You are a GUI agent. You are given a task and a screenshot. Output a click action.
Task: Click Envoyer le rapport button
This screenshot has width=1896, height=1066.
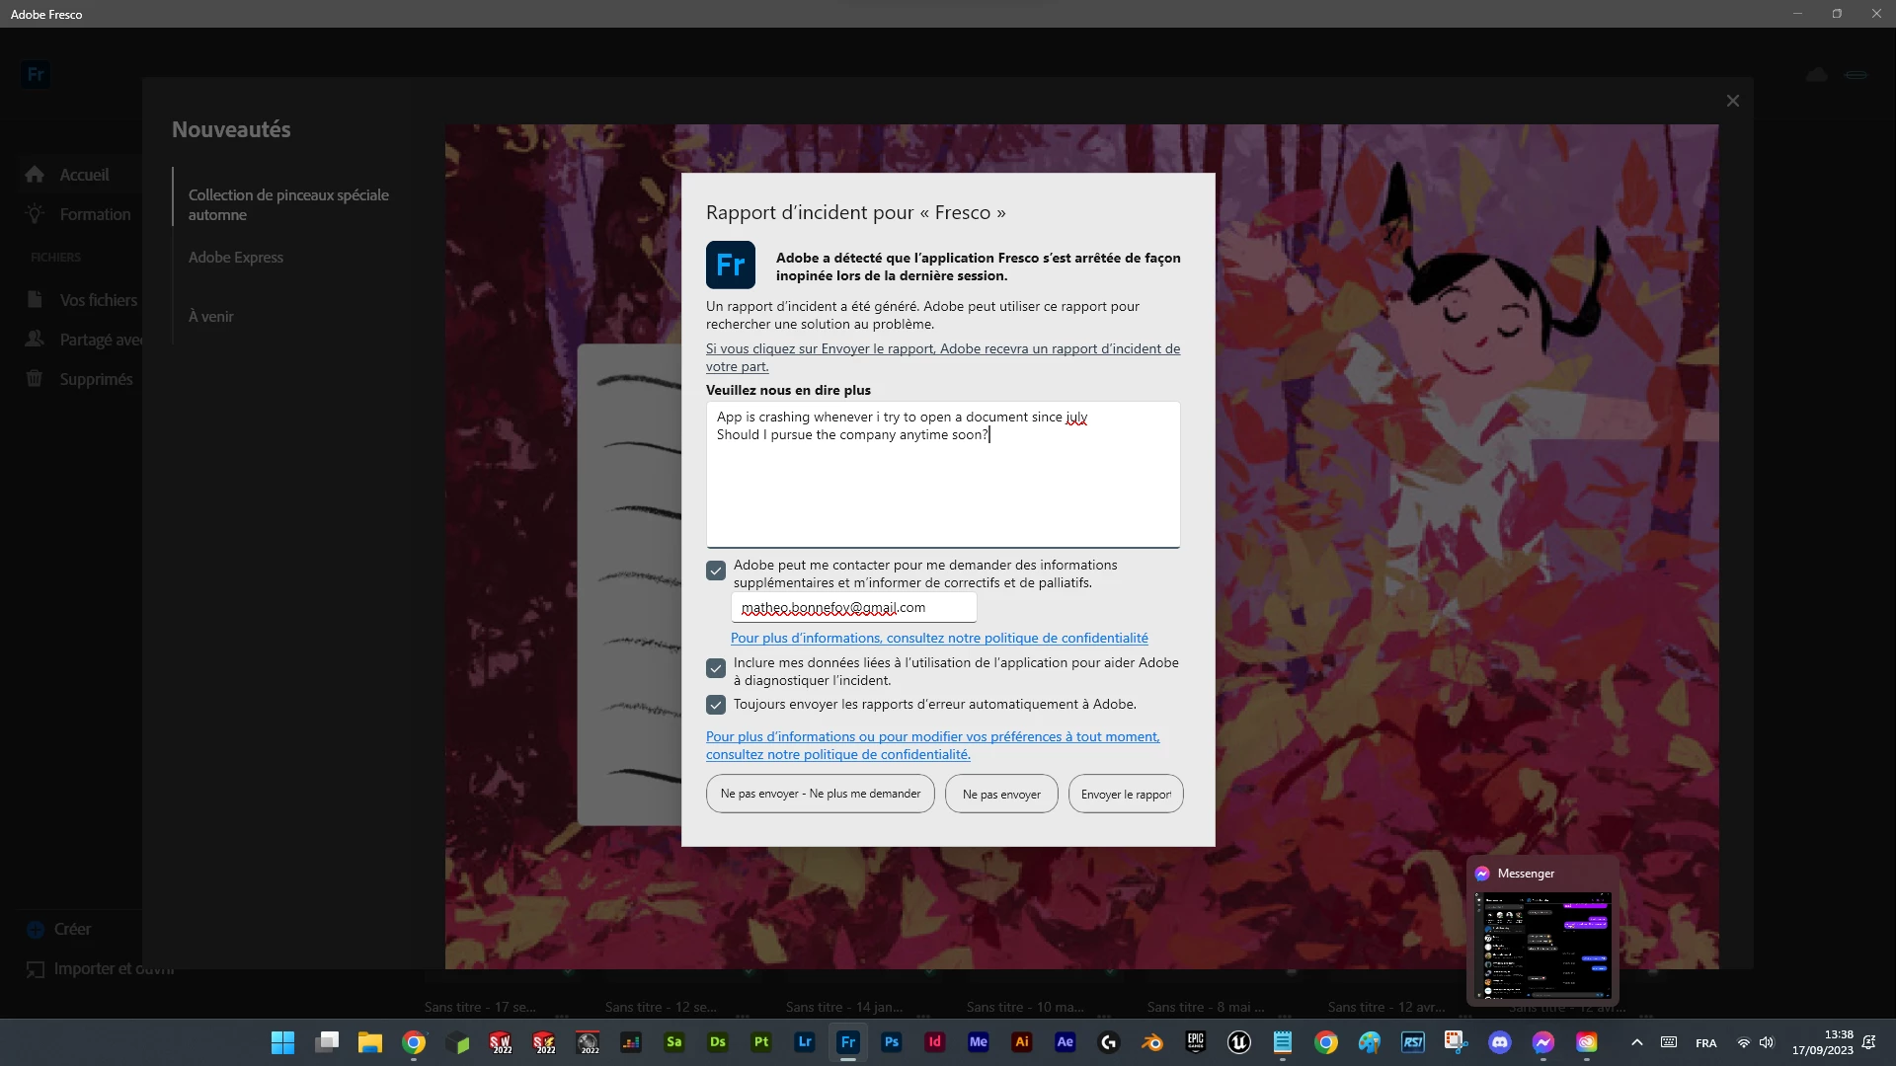[1125, 794]
